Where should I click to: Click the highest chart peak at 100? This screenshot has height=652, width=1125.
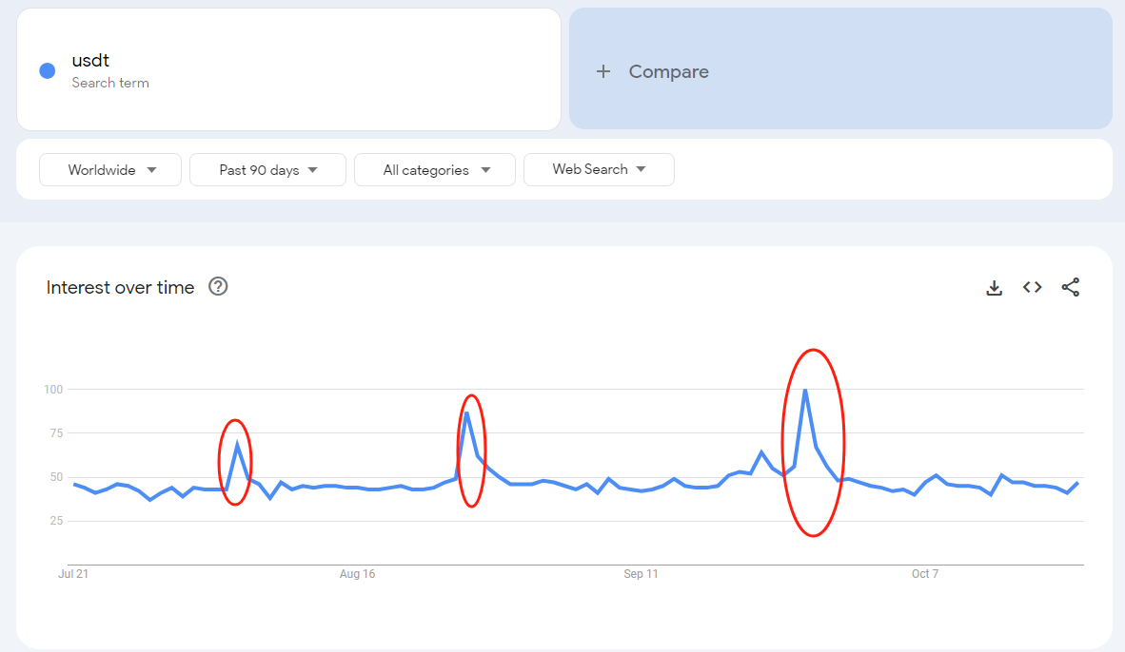click(x=805, y=390)
